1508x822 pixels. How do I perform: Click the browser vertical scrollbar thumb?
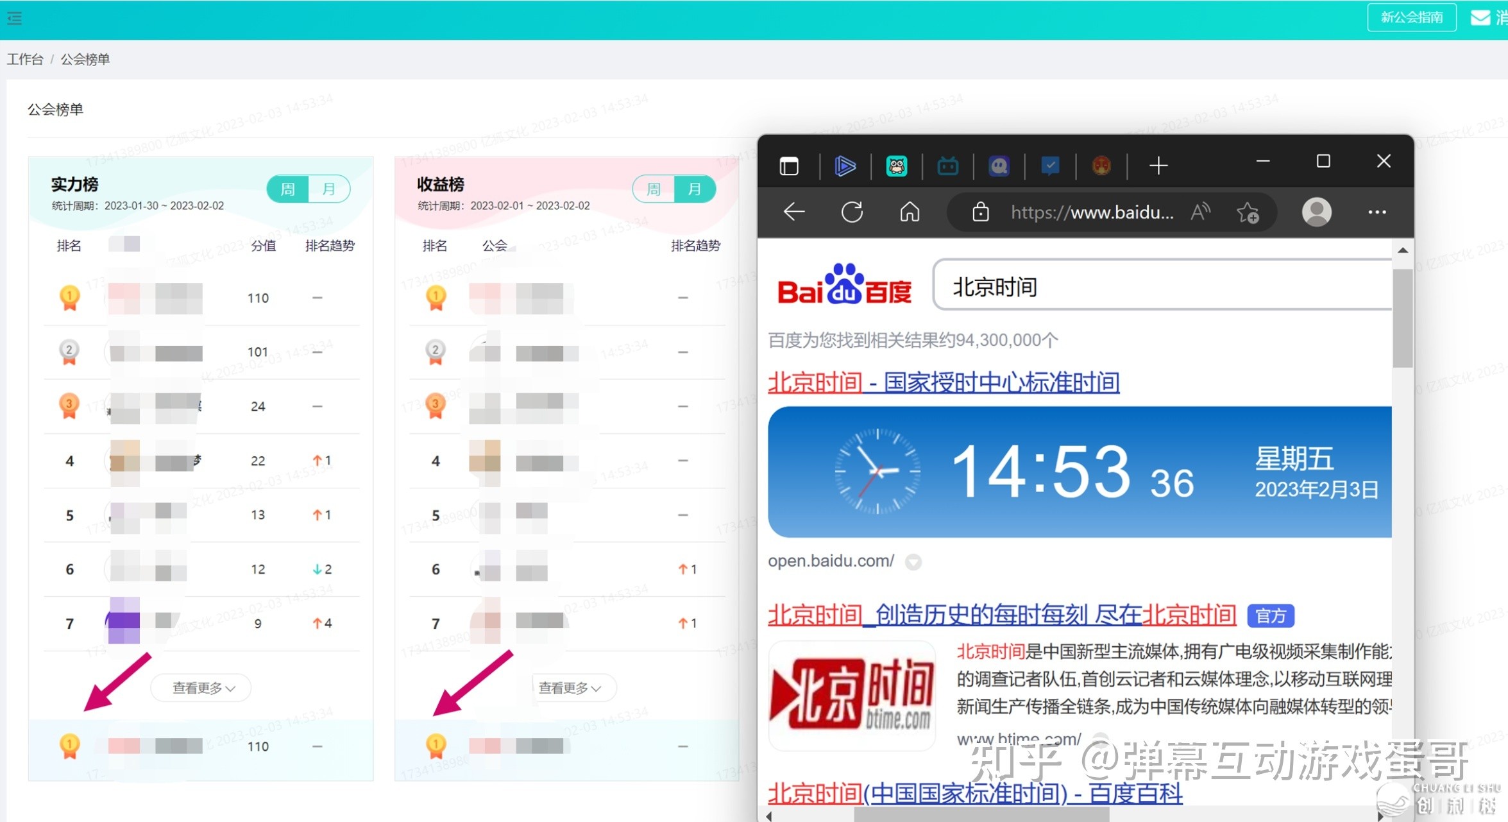[x=1402, y=318]
